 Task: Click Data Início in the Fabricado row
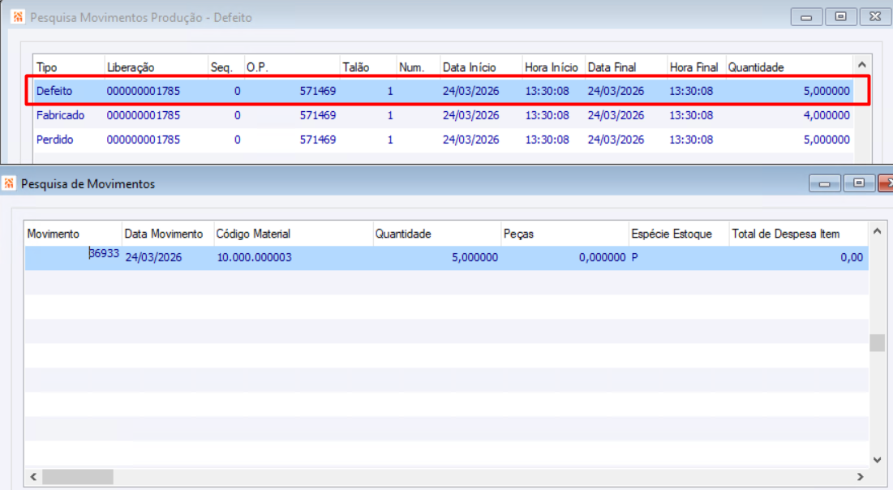pos(471,115)
